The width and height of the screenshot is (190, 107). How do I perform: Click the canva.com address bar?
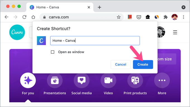(81, 17)
